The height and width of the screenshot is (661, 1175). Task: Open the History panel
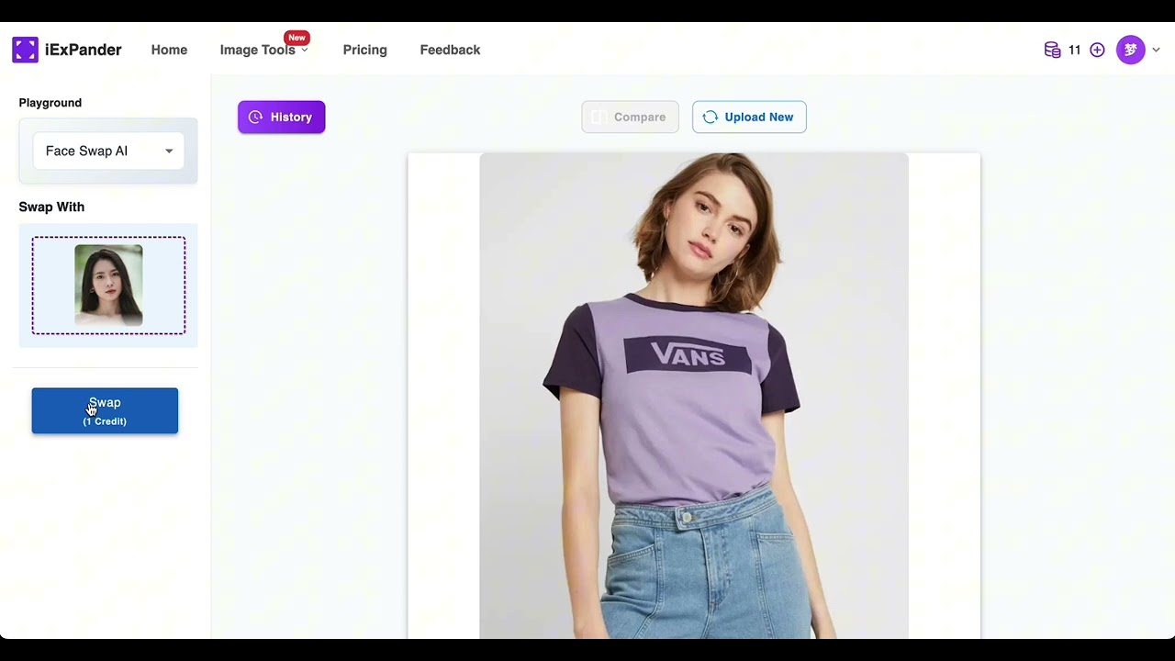[281, 117]
